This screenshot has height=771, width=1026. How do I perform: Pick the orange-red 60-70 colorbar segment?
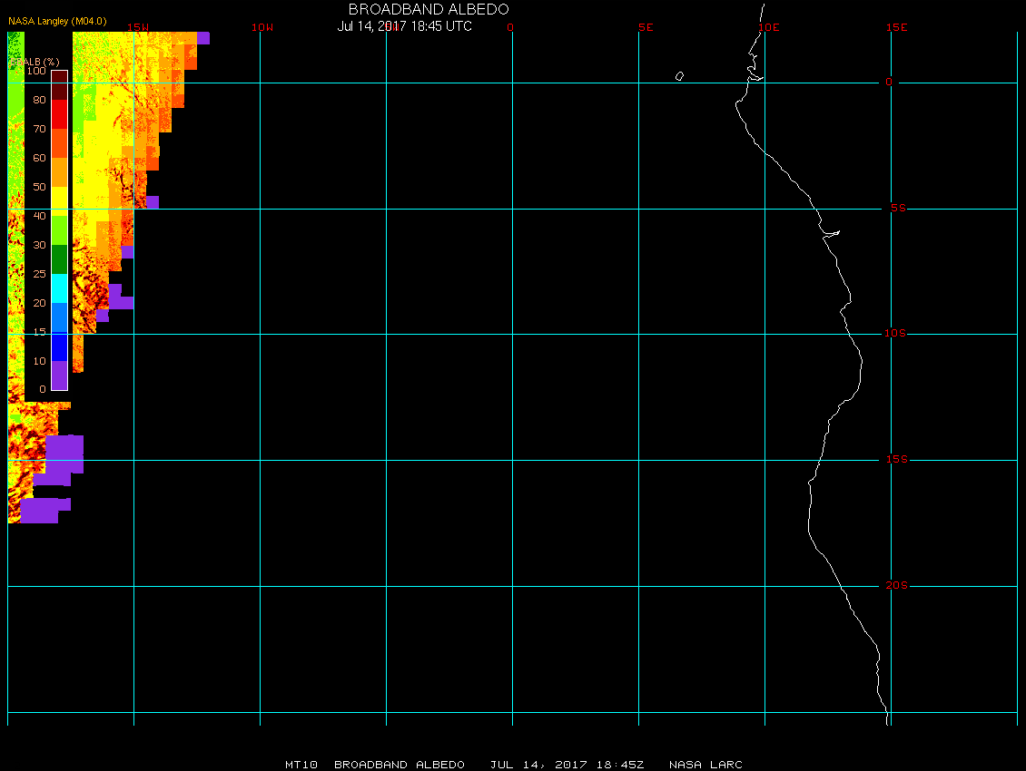[60, 143]
